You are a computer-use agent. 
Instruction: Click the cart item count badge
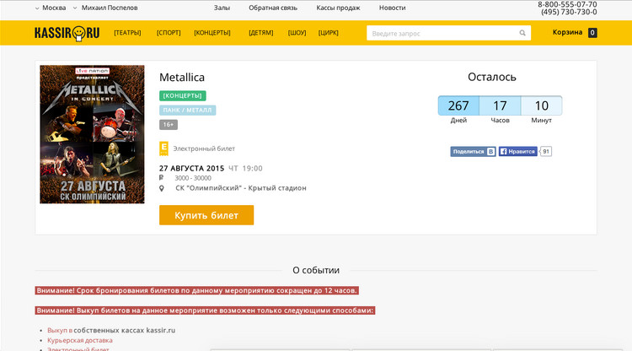click(592, 33)
